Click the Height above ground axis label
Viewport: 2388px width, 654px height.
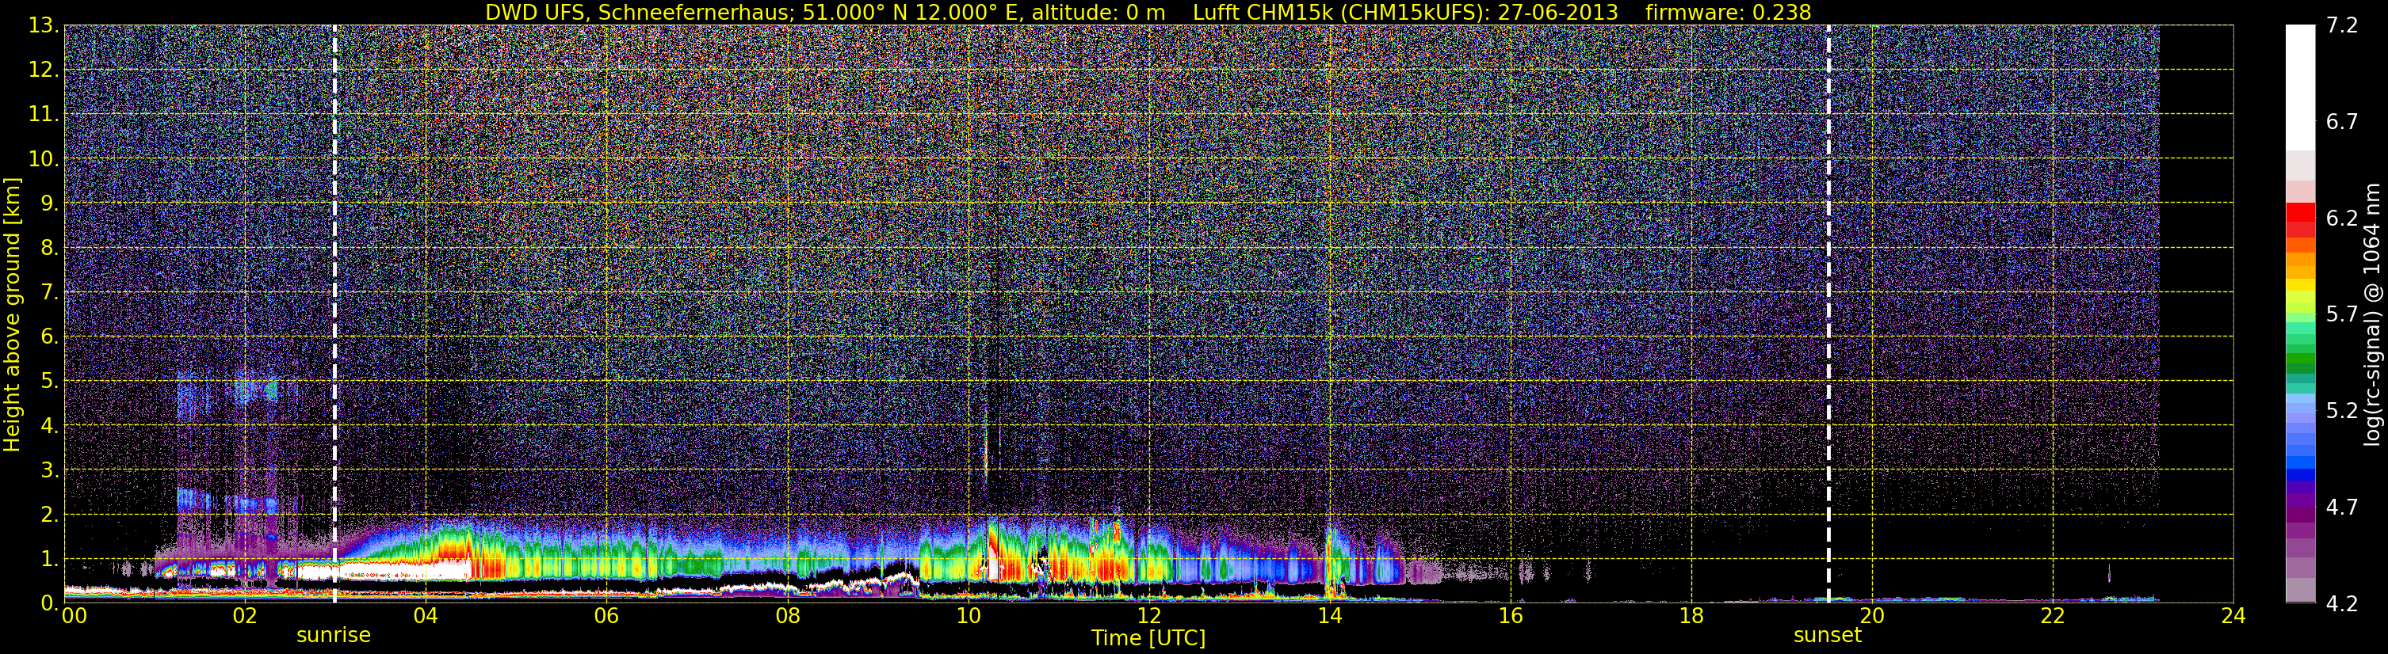point(12,314)
